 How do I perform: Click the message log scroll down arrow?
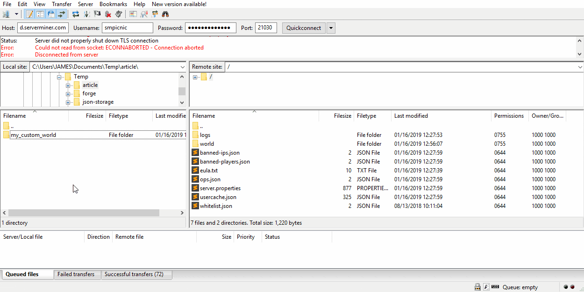click(x=580, y=54)
